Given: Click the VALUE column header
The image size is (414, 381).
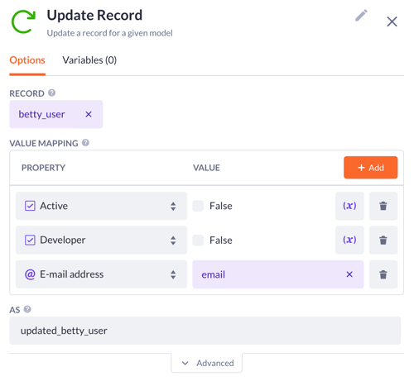Looking at the screenshot, I should coord(206,168).
